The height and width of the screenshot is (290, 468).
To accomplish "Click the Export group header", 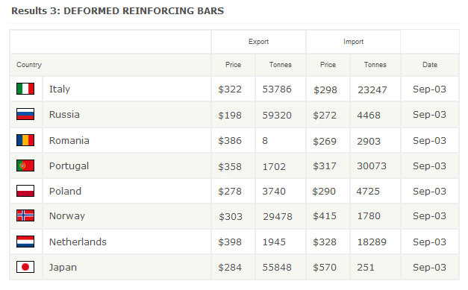I will click(258, 42).
